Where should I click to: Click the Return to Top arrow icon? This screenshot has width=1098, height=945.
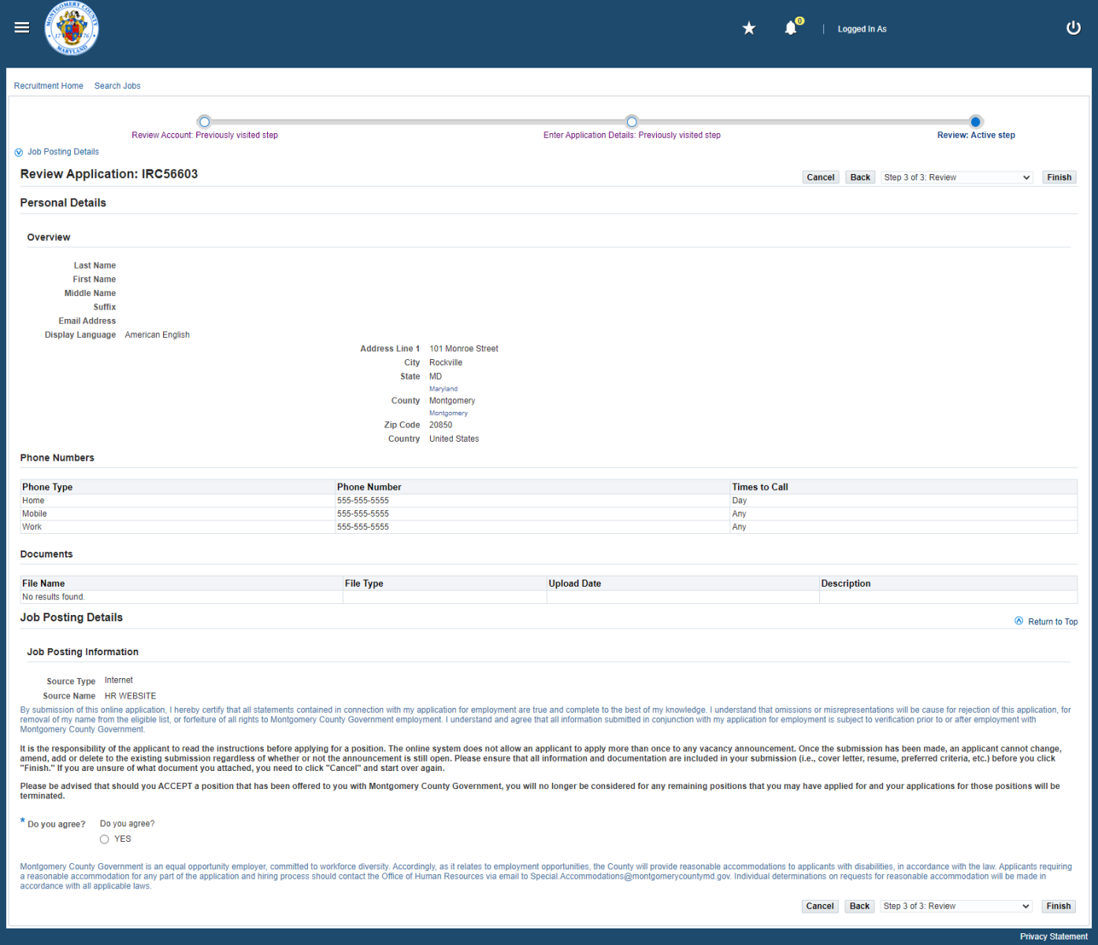[x=1018, y=621]
